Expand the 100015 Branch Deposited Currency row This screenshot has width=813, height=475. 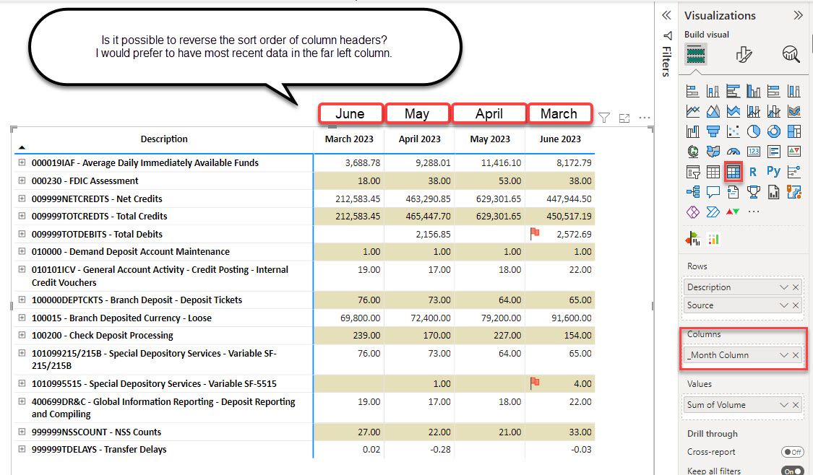tap(22, 318)
